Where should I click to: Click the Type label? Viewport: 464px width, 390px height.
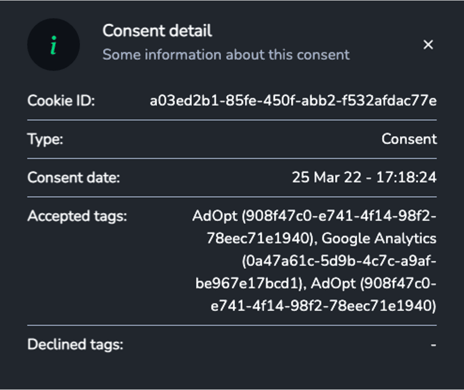45,139
